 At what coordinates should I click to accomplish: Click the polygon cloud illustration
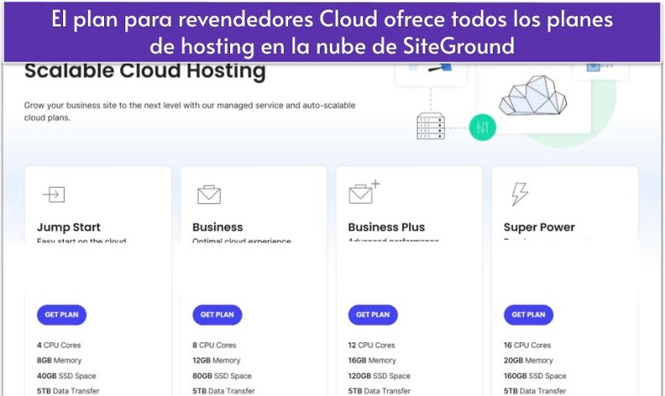pyautogui.click(x=533, y=96)
